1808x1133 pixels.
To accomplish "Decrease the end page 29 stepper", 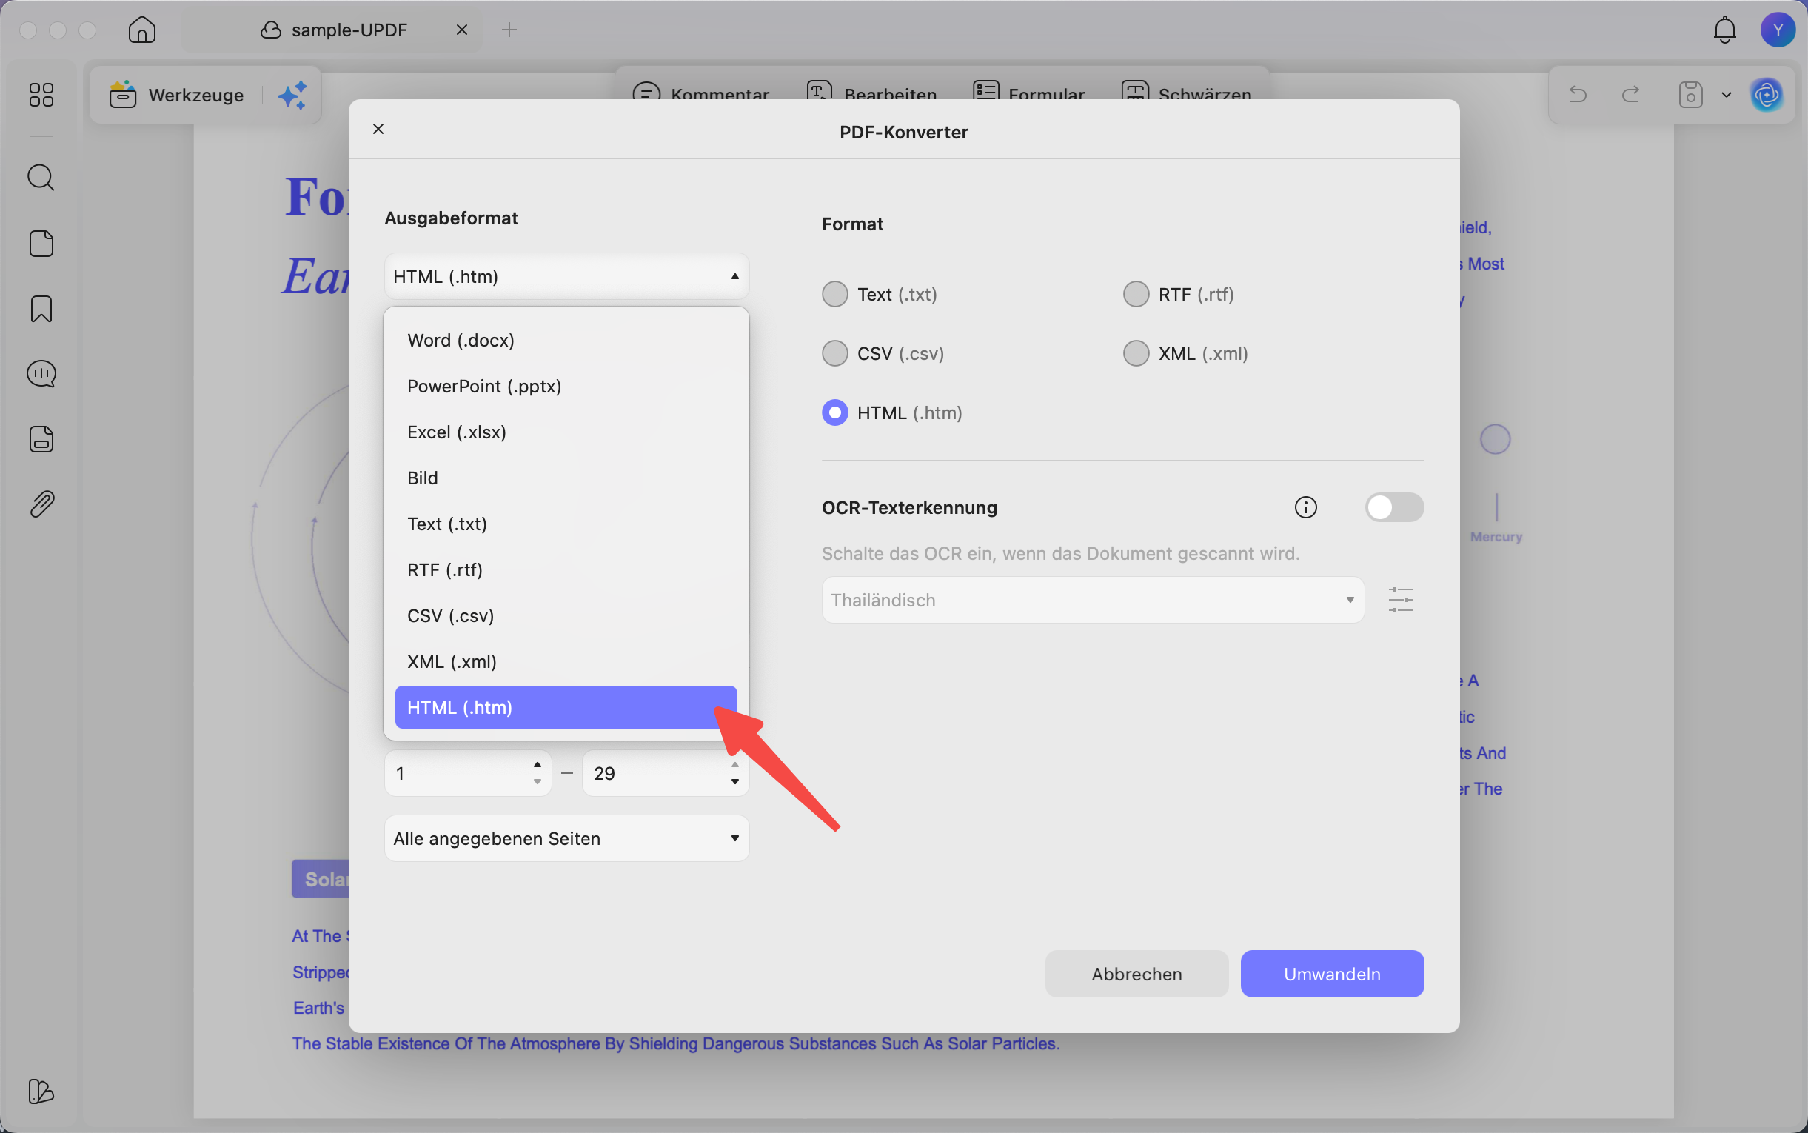I will click(x=734, y=781).
